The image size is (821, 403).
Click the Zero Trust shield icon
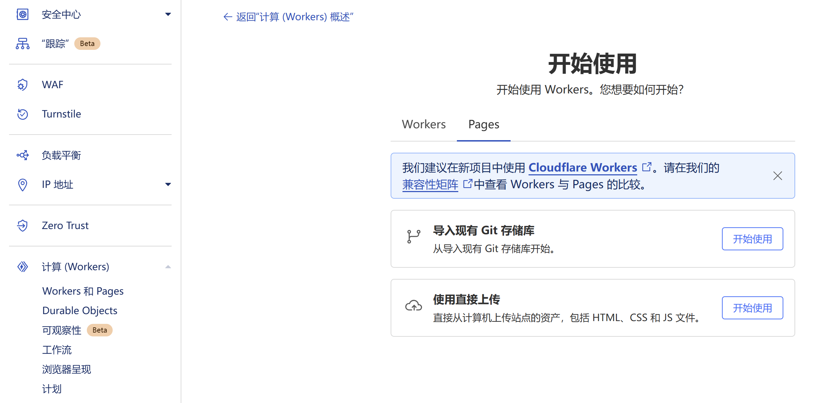[23, 226]
